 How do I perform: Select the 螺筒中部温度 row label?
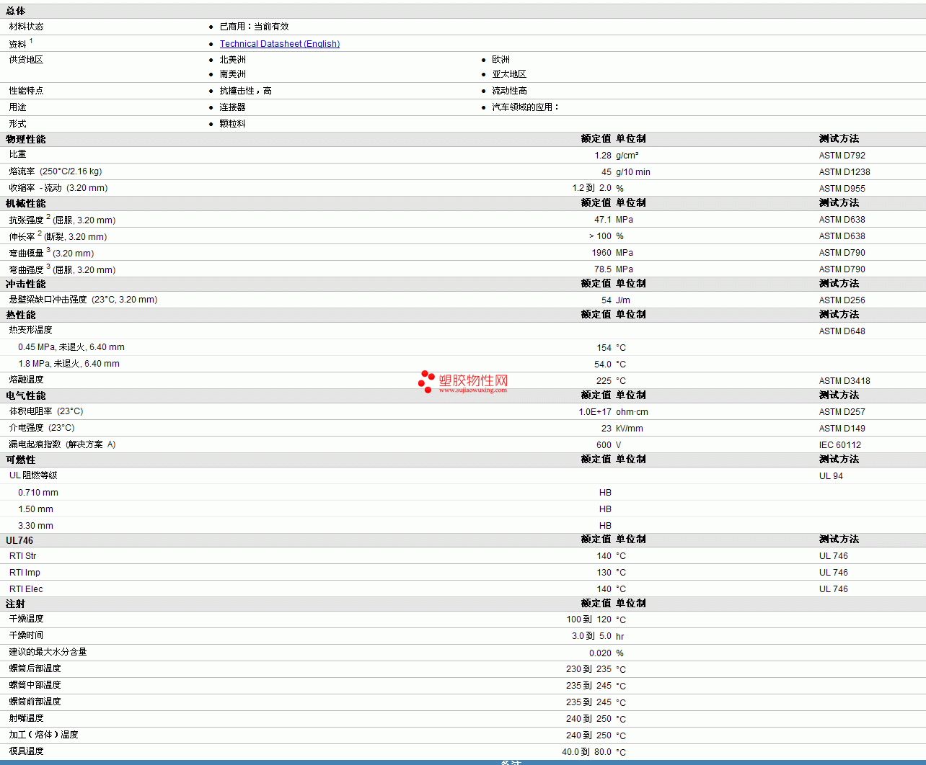point(35,685)
